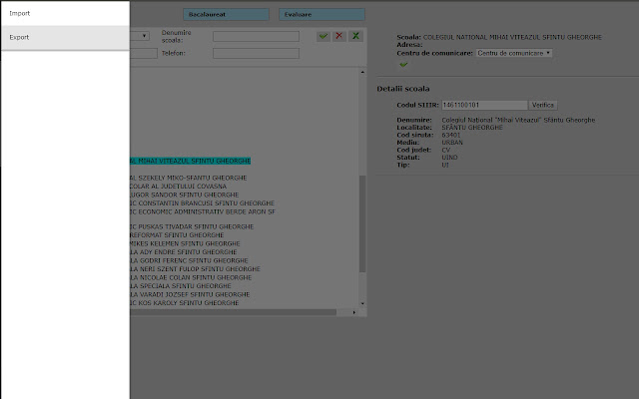This screenshot has width=639, height=399.
Task: Switch to the Bacalaureat tab
Action: 226,14
